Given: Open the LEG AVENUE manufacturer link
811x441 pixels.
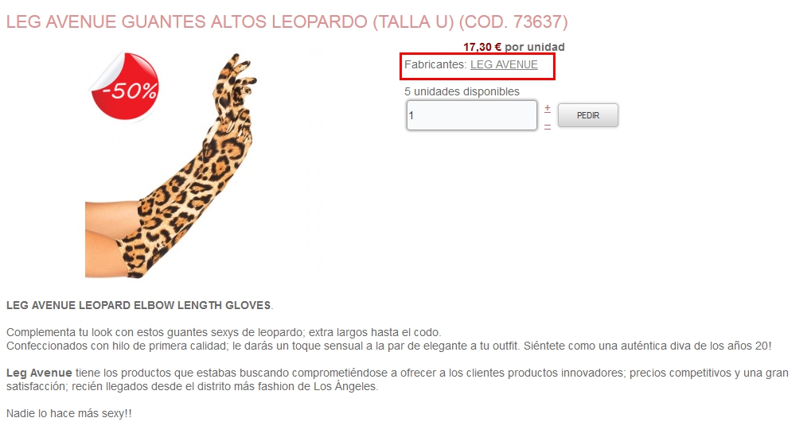Looking at the screenshot, I should pyautogui.click(x=504, y=64).
